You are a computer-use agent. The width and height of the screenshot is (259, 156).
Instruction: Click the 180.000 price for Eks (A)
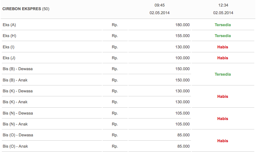point(182,25)
